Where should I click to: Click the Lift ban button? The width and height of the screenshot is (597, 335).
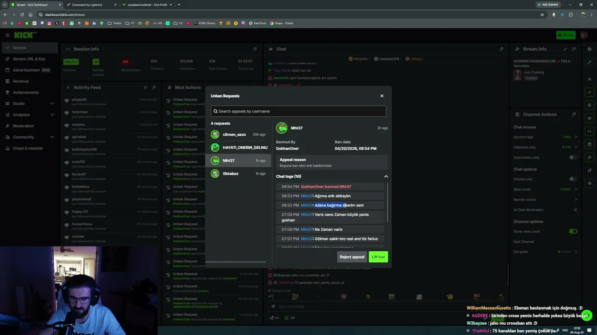click(x=378, y=257)
